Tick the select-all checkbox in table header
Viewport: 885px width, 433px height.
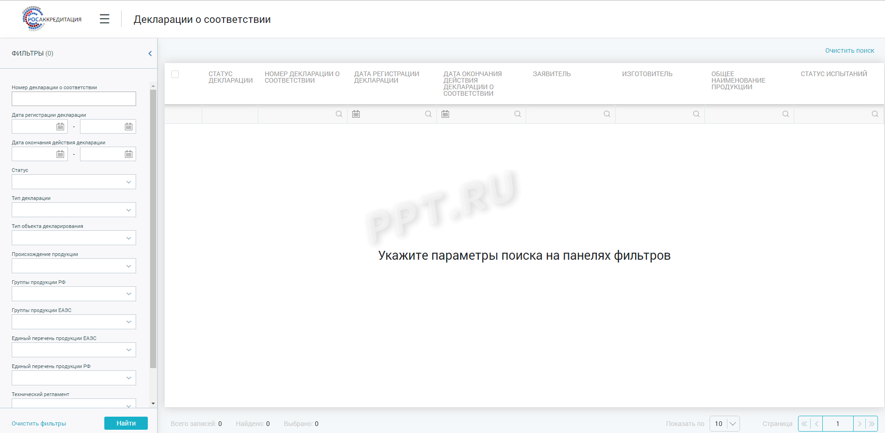(x=175, y=74)
